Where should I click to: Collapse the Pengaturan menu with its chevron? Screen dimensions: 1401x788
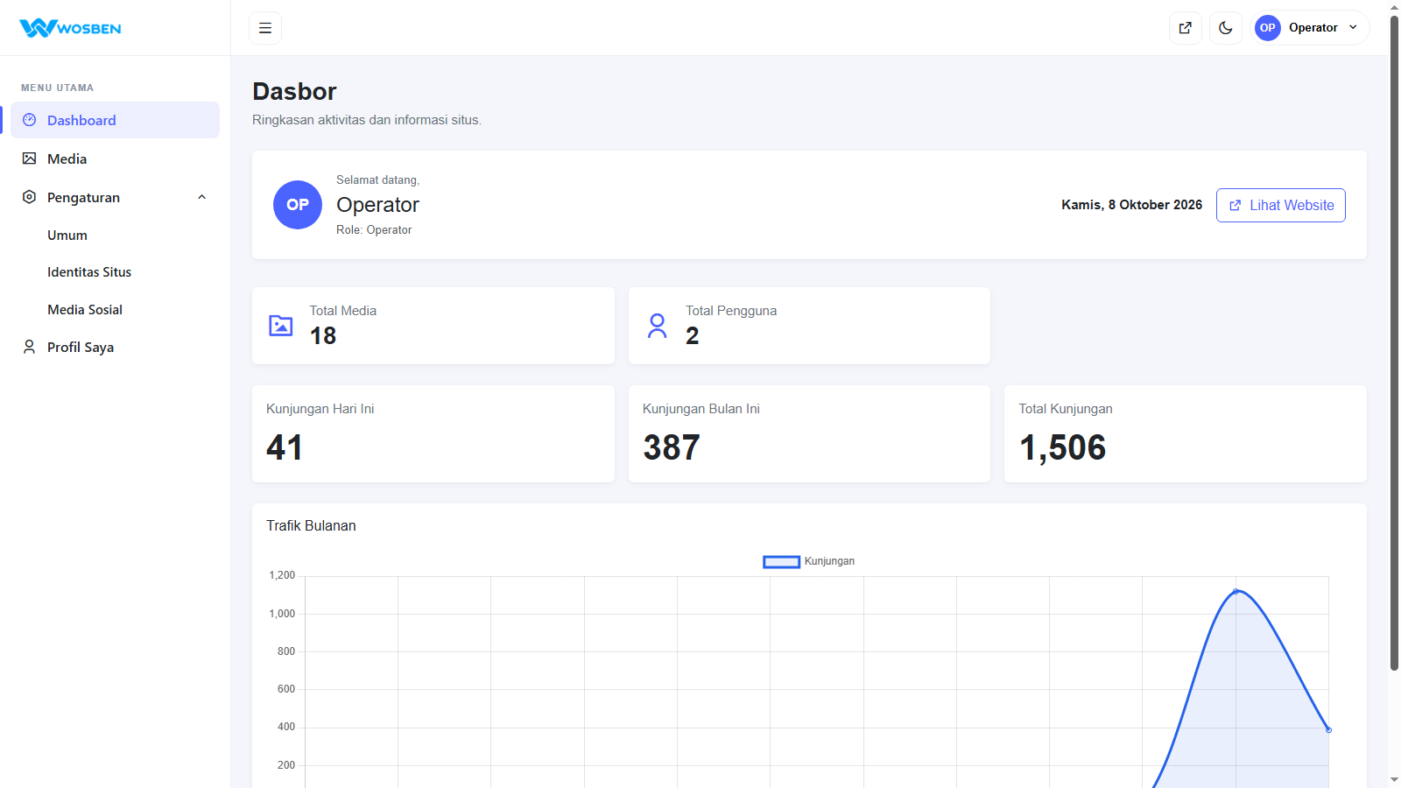[x=202, y=197]
